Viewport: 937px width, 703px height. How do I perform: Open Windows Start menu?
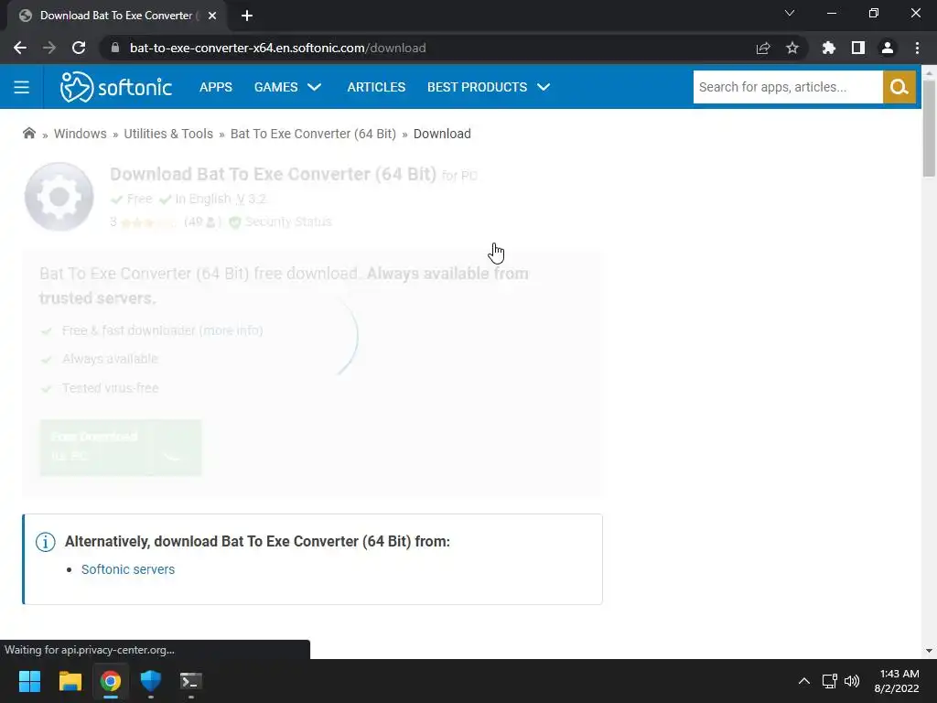pyautogui.click(x=29, y=681)
